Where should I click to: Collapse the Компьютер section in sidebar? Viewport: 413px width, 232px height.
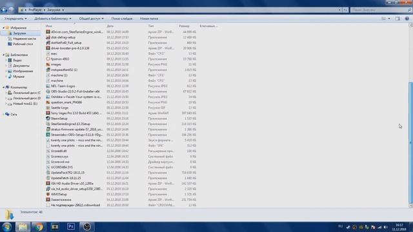pyautogui.click(x=4, y=88)
